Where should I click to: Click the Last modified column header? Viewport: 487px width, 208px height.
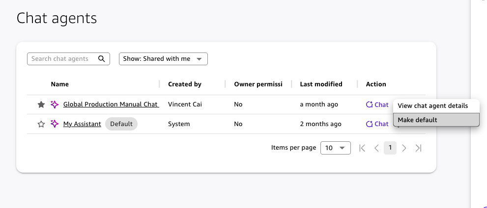(x=321, y=84)
